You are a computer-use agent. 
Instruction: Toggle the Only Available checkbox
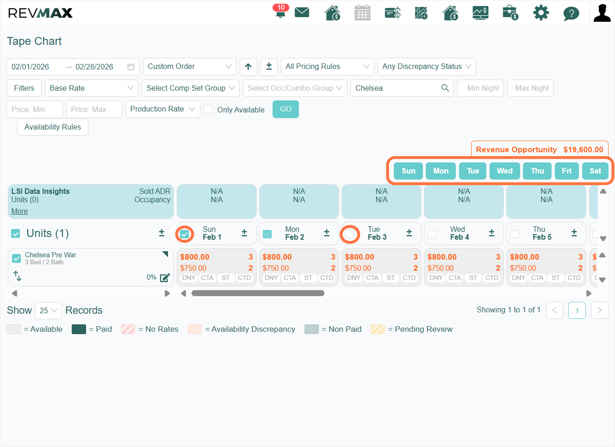208,109
